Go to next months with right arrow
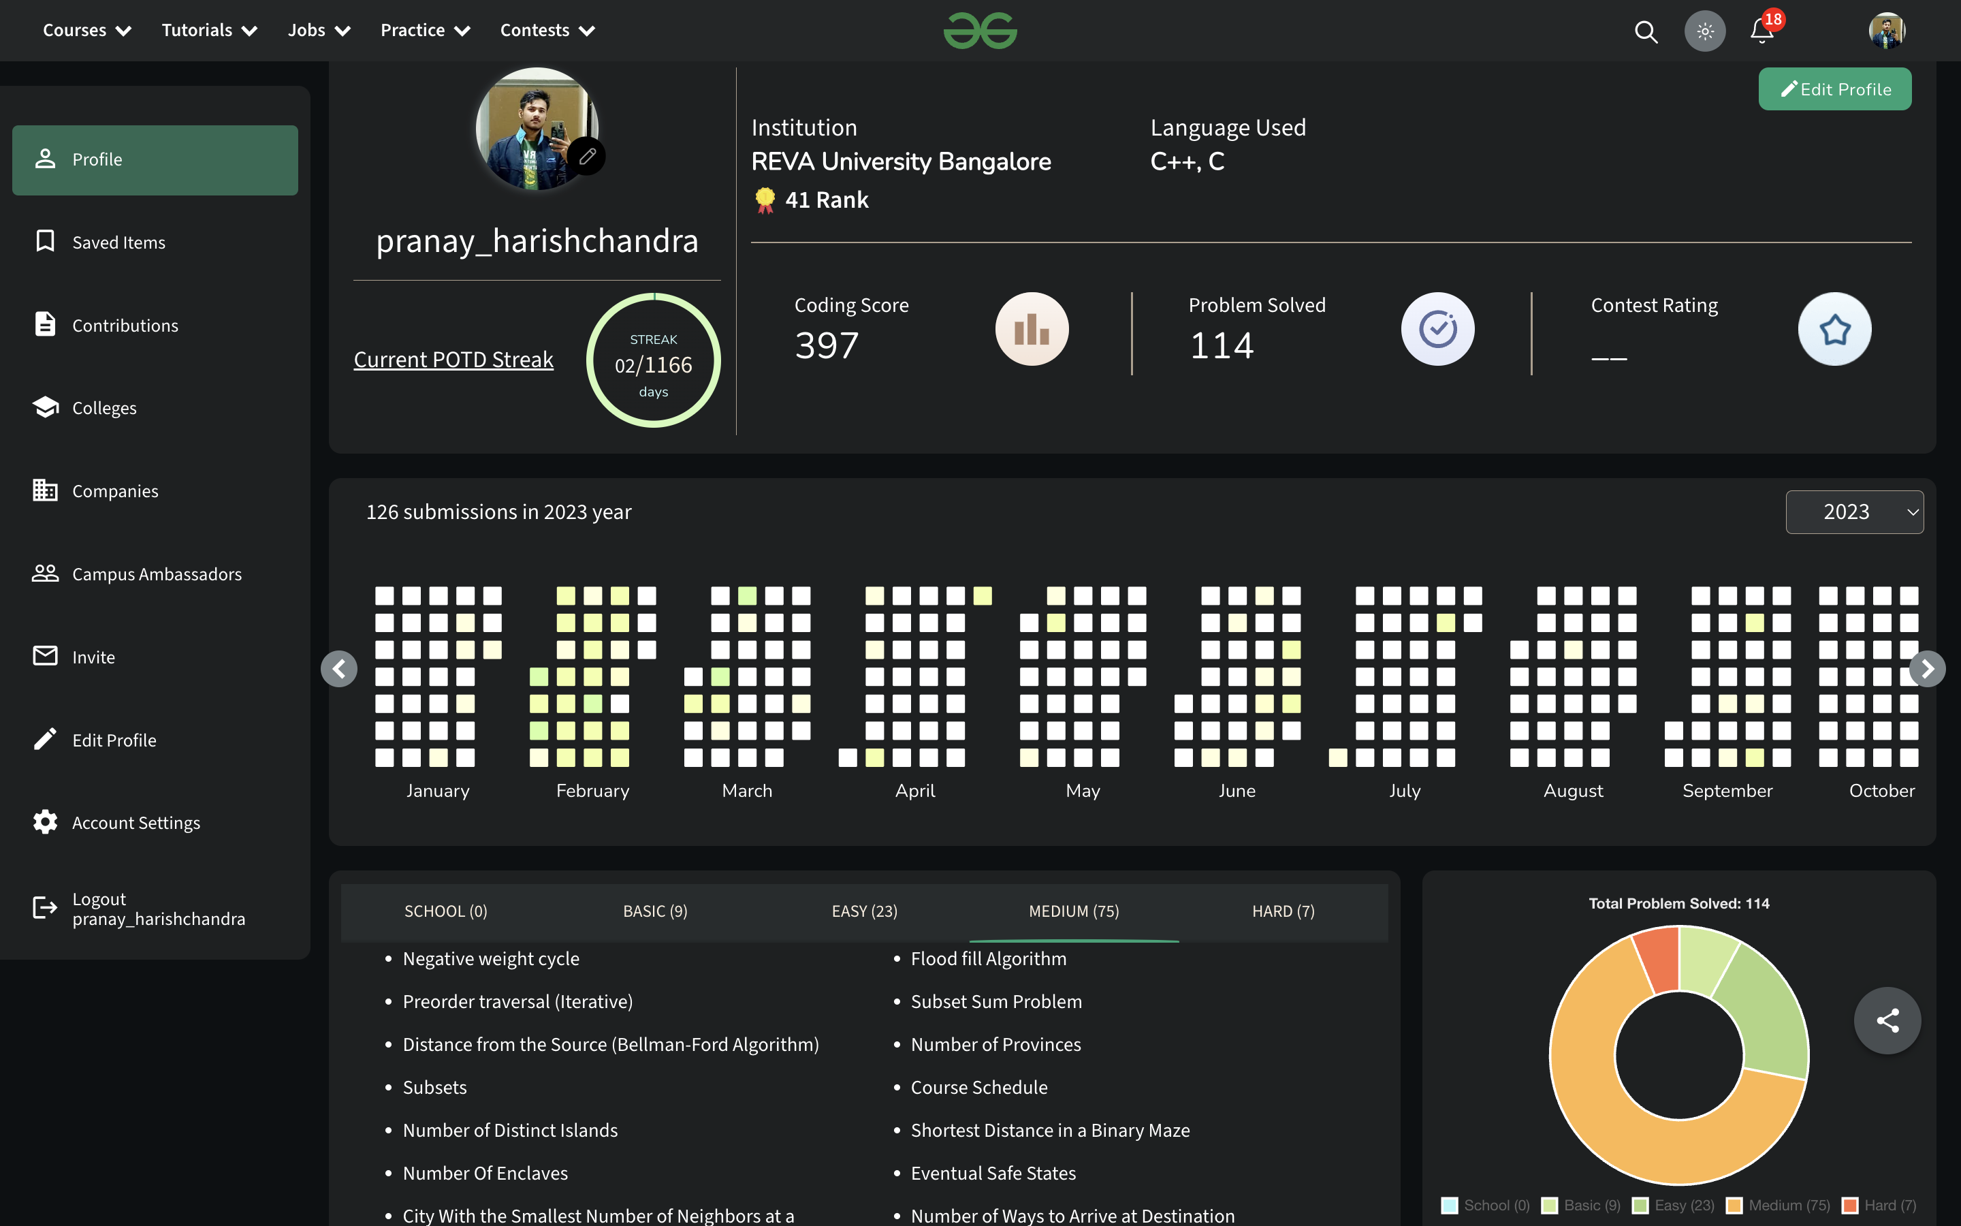This screenshot has height=1226, width=1961. [x=1927, y=669]
